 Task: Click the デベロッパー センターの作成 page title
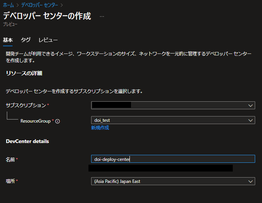tap(47, 16)
